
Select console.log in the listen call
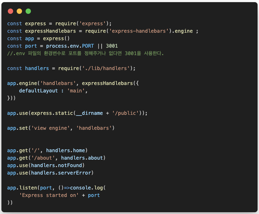point(86,188)
